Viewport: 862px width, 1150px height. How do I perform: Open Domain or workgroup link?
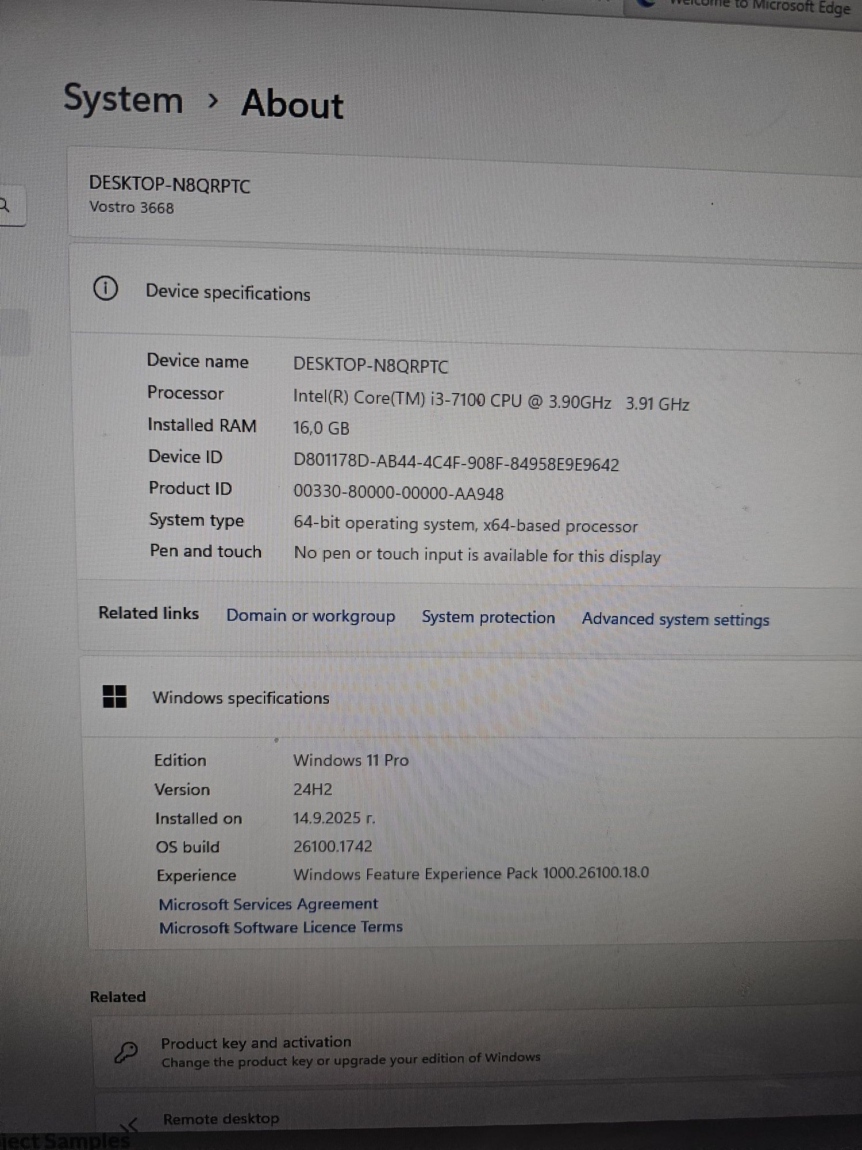coord(310,615)
